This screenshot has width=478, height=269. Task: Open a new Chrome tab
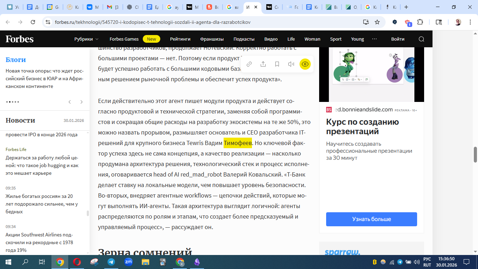click(x=406, y=7)
